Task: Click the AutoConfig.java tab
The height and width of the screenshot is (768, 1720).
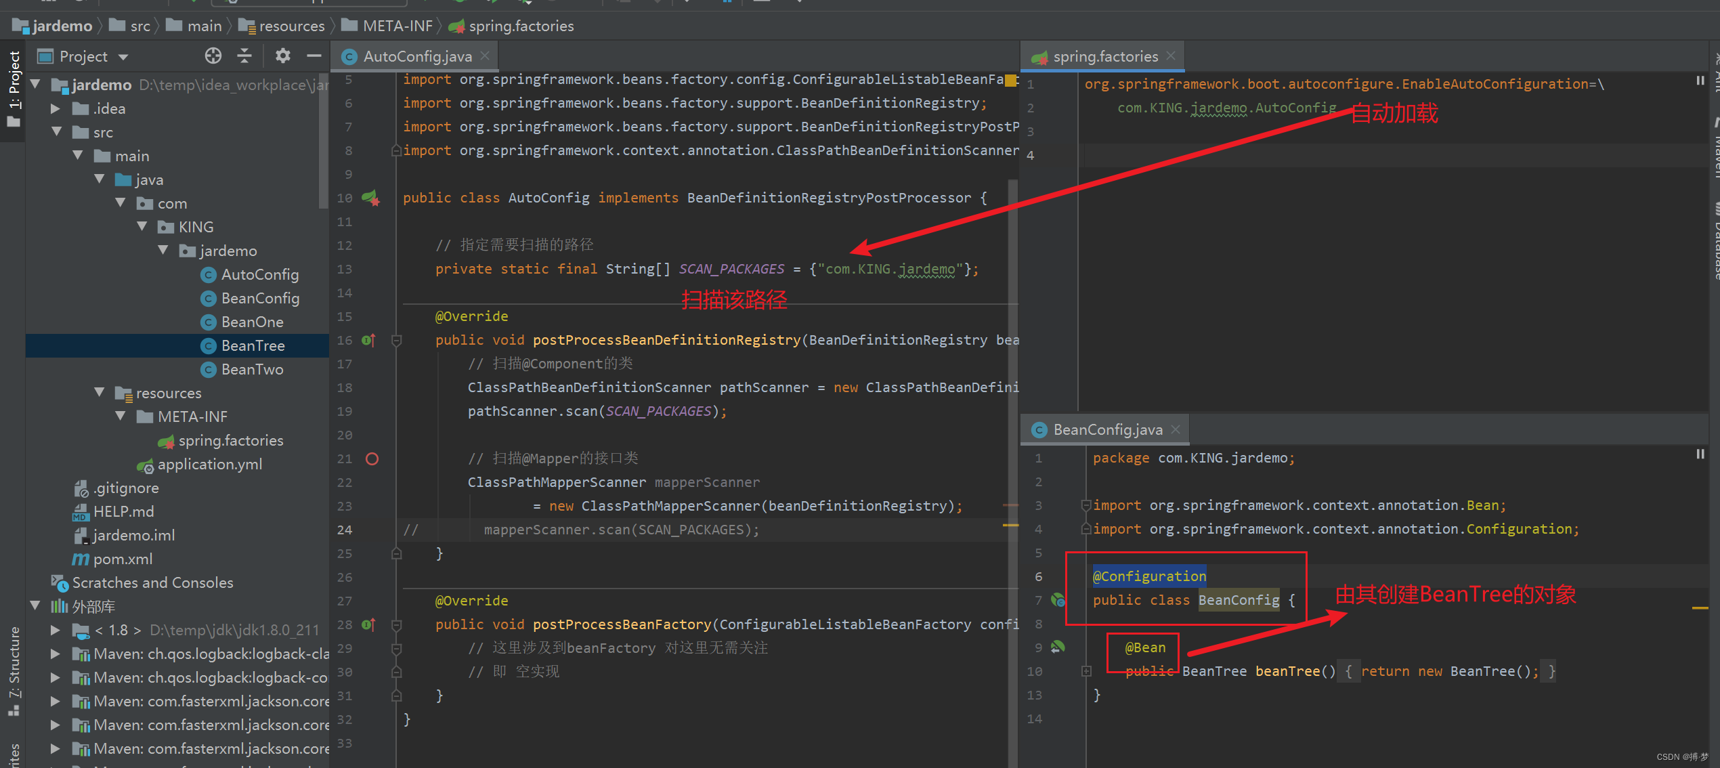Action: tap(416, 56)
